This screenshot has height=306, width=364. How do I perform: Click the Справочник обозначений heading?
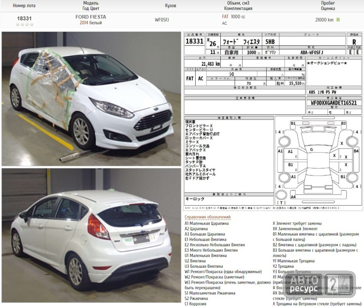(208, 217)
